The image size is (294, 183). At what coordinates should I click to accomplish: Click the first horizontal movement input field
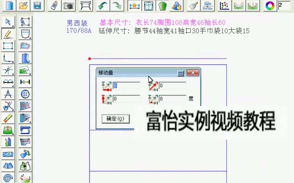(126, 85)
